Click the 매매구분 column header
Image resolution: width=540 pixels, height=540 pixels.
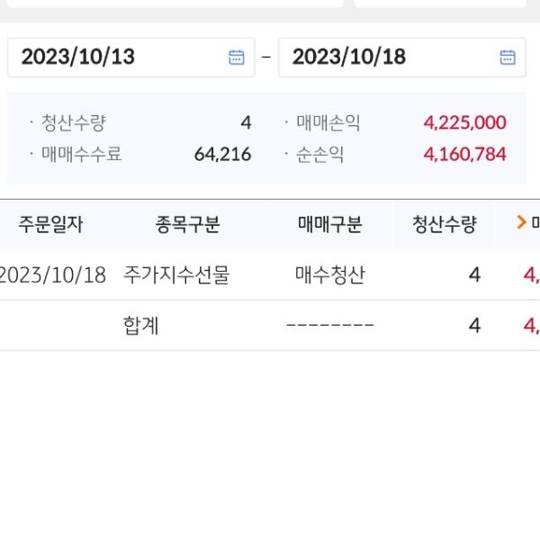click(x=329, y=224)
